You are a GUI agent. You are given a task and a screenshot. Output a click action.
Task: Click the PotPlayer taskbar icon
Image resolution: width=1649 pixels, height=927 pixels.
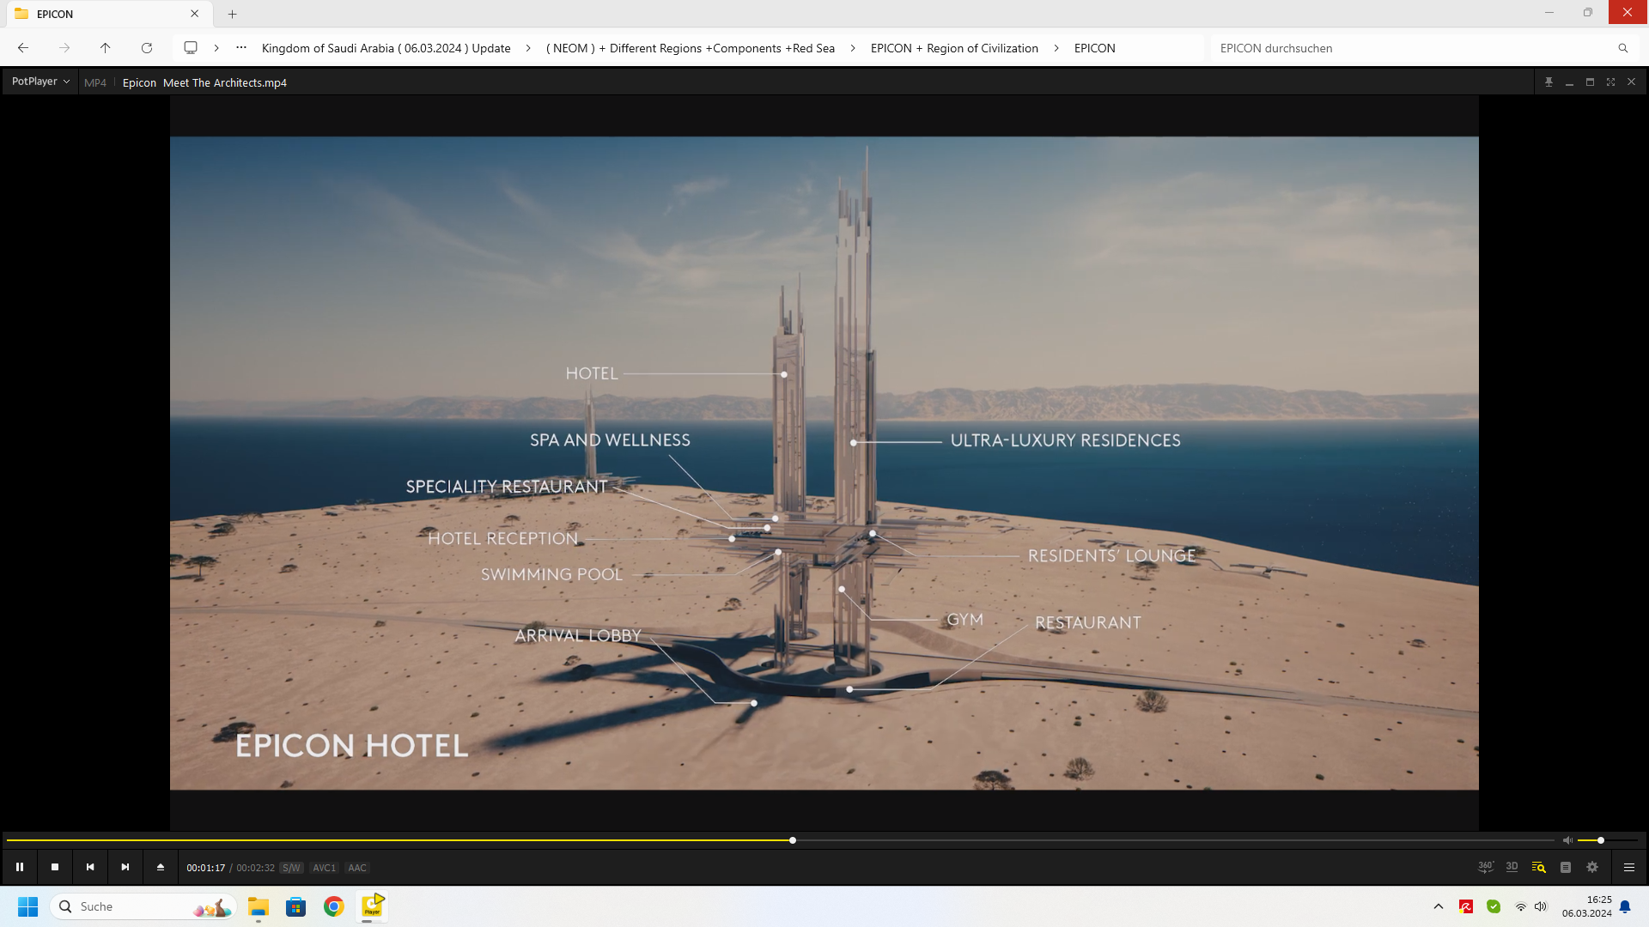point(372,906)
